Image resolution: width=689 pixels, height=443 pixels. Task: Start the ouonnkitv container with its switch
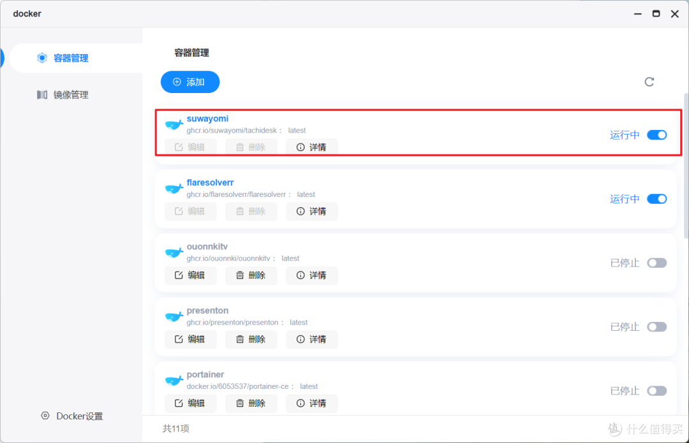[657, 263]
